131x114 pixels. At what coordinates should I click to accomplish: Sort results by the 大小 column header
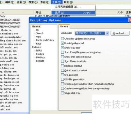(x=120, y=12)
